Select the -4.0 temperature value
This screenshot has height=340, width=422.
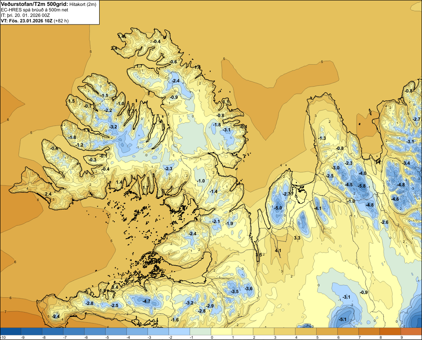[362, 173]
